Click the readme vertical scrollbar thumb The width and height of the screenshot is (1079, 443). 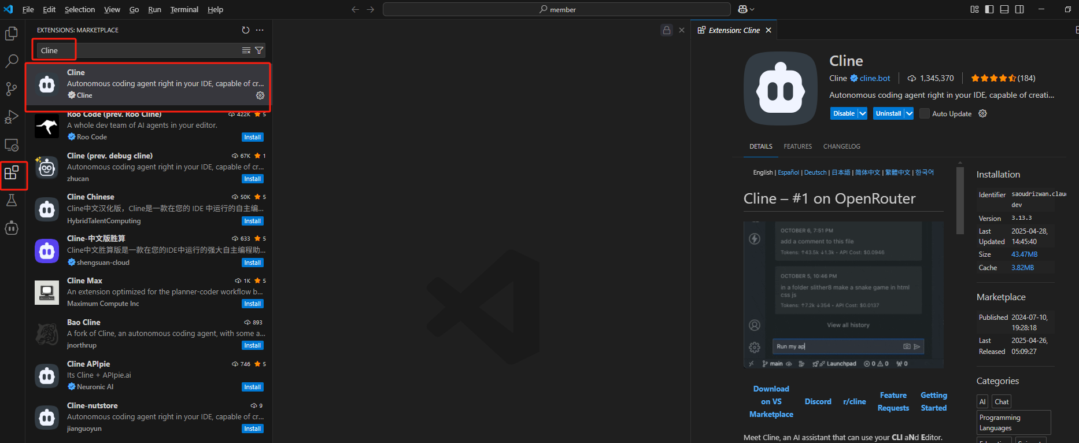960,201
